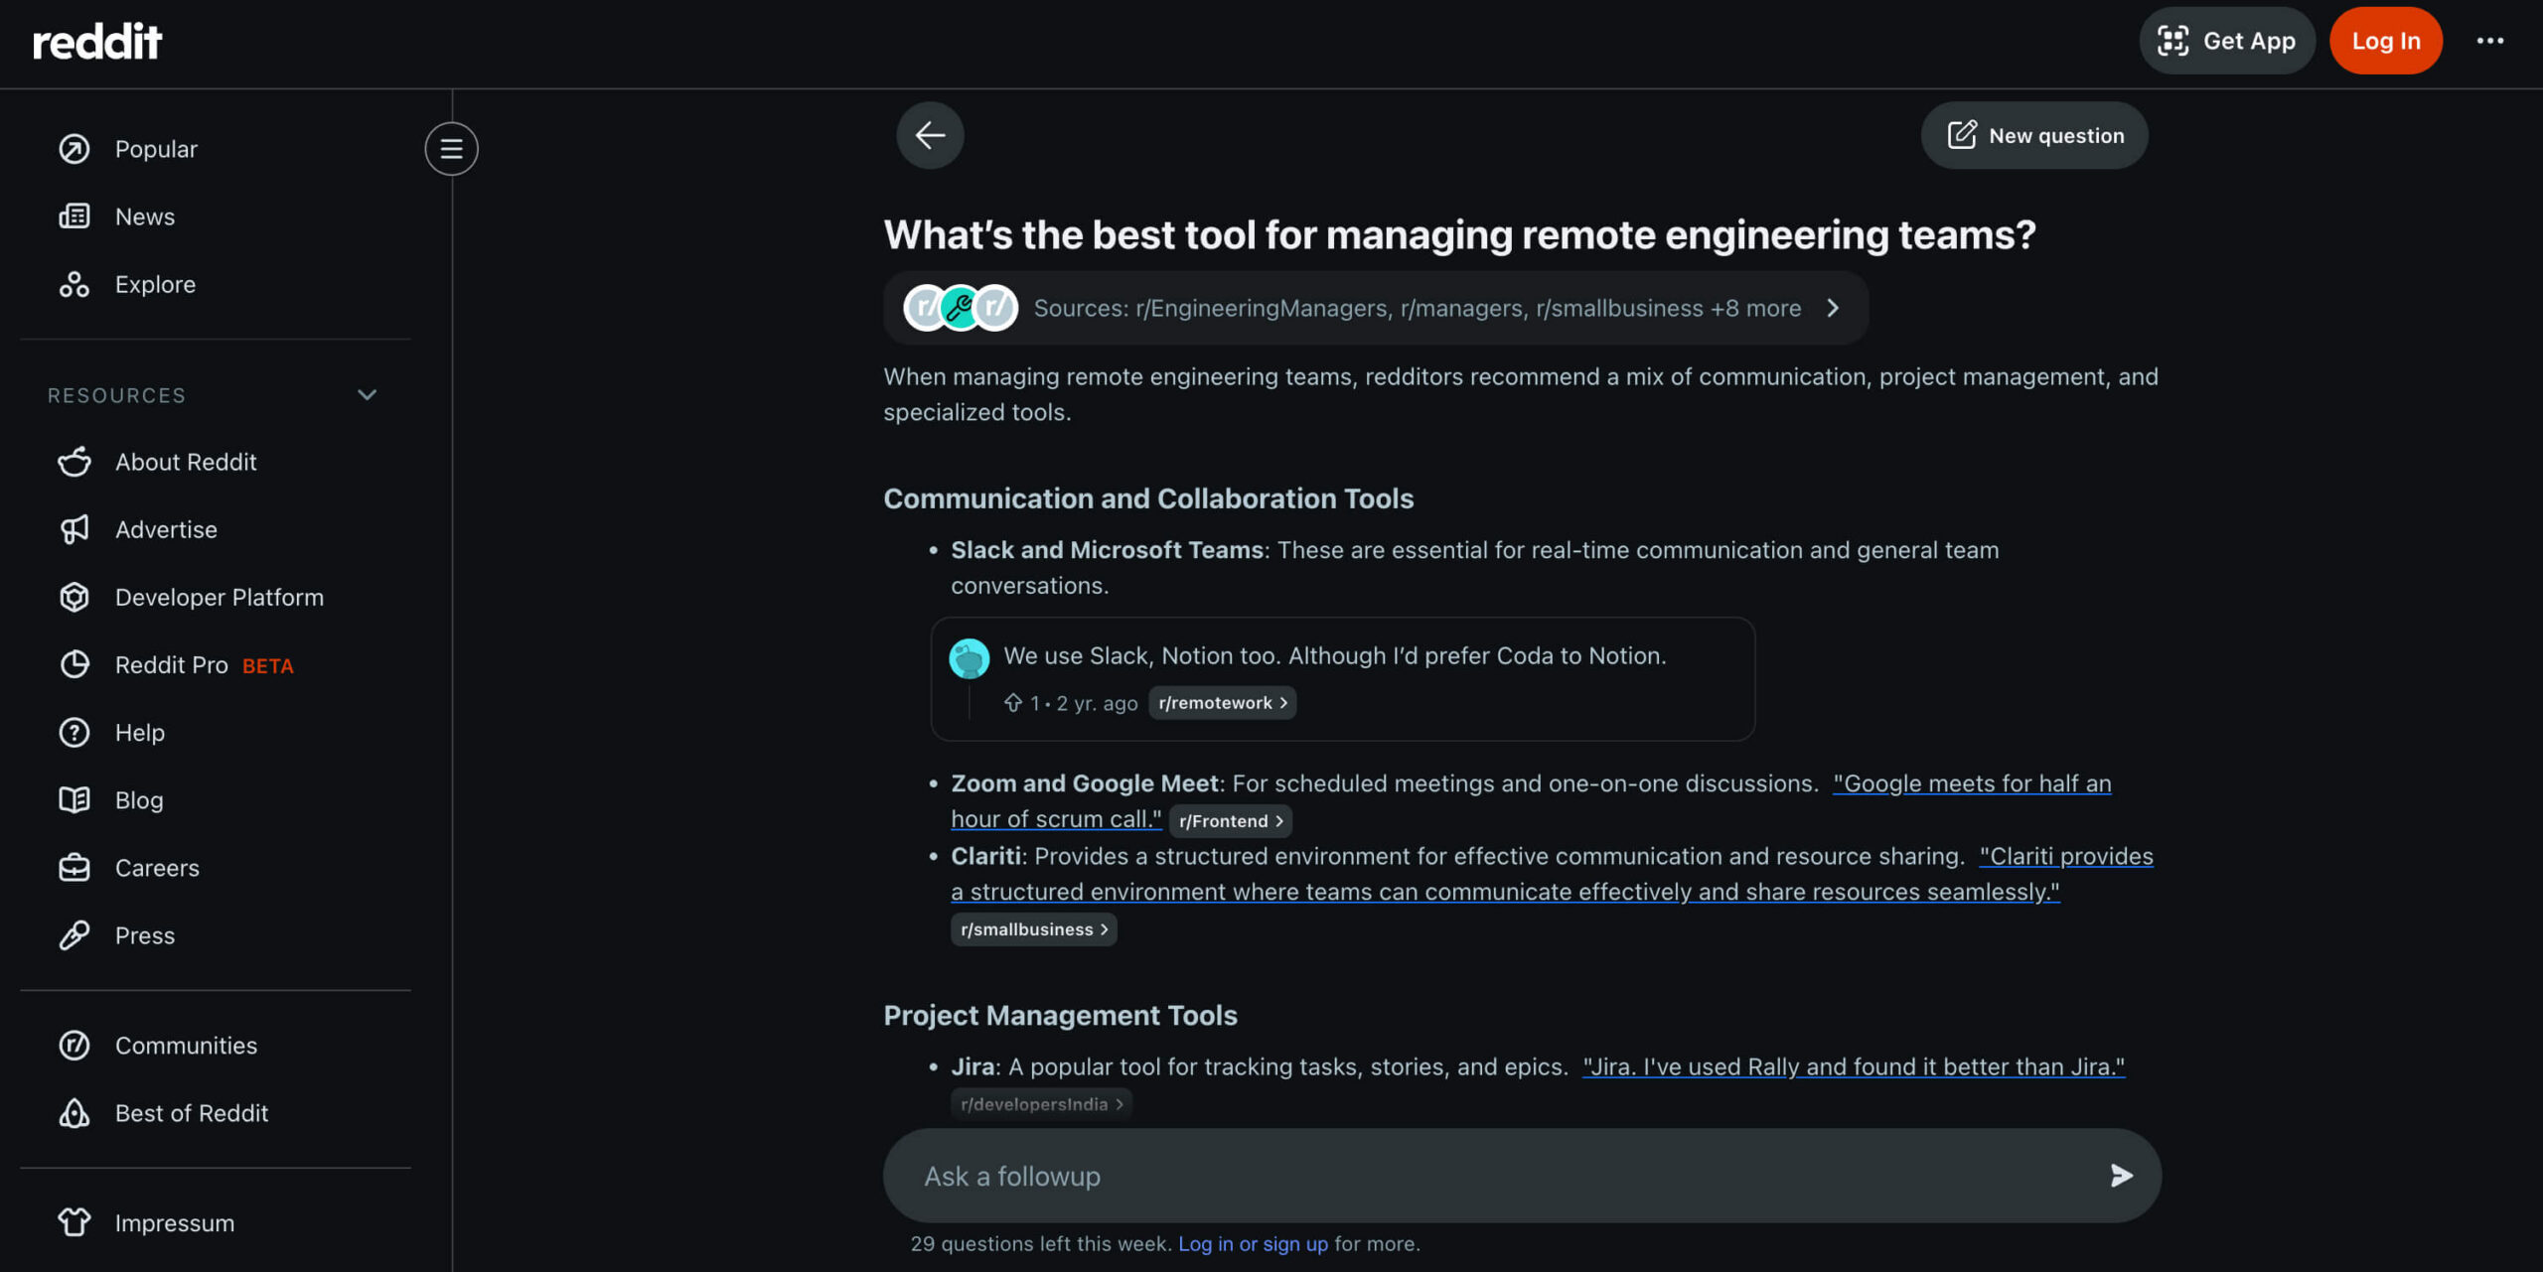Go to Explore in sidebar

coord(155,284)
